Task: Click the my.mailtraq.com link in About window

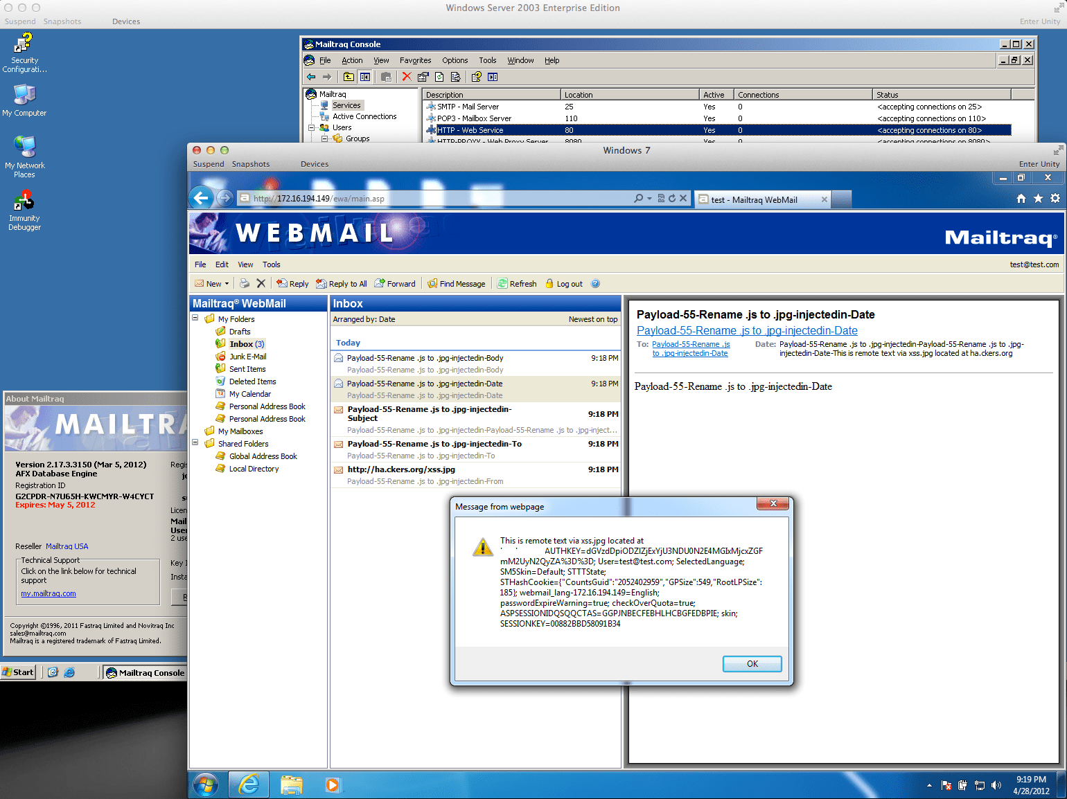Action: click(x=48, y=593)
